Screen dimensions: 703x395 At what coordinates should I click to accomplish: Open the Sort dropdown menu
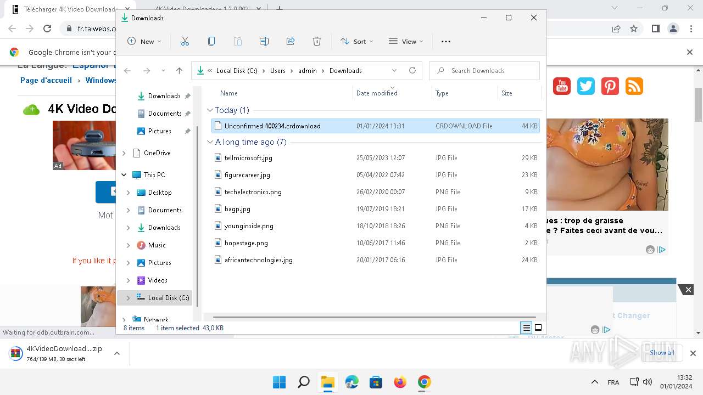tap(356, 41)
